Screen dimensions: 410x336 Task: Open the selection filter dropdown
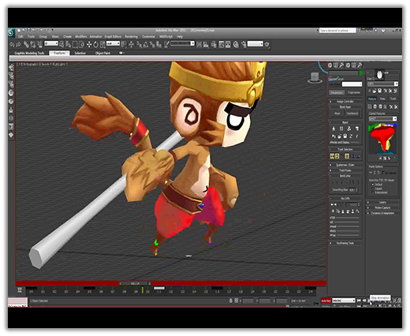[x=51, y=43]
